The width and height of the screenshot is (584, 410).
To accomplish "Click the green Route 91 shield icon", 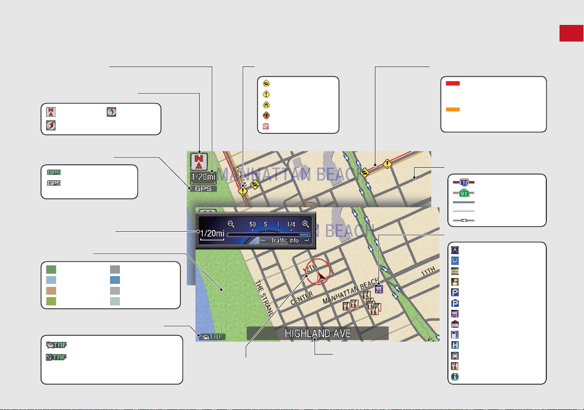I will 464,194.
